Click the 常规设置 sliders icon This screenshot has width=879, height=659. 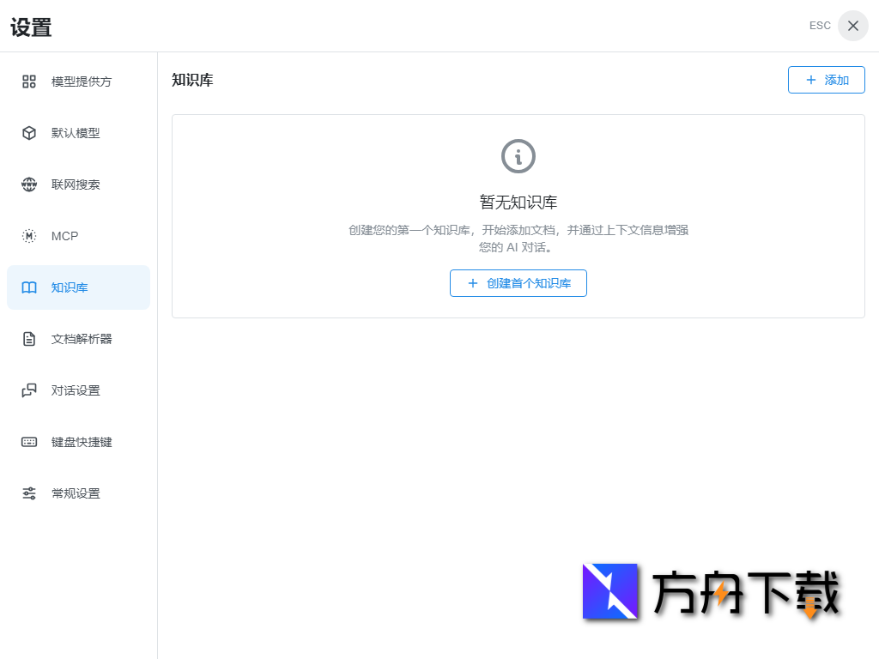28,493
